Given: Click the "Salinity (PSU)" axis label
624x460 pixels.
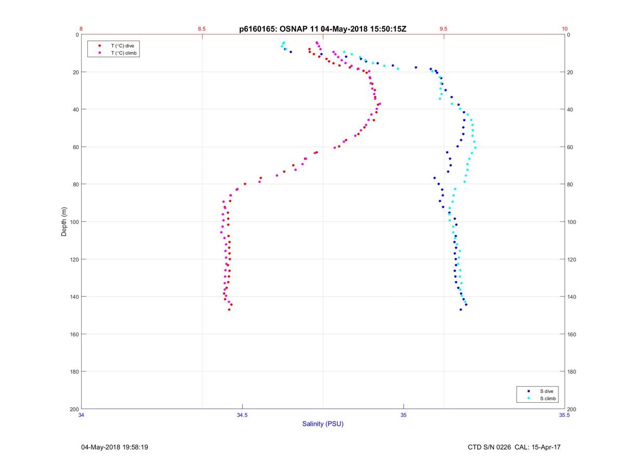Looking at the screenshot, I should pyautogui.click(x=323, y=424).
